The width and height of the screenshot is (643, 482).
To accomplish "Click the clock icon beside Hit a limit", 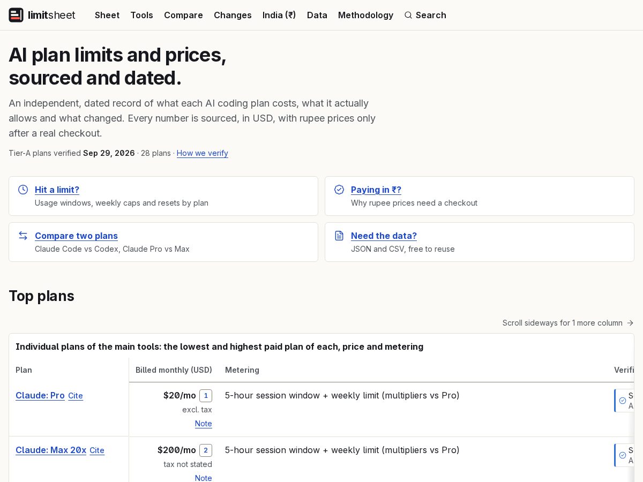I will (x=23, y=190).
